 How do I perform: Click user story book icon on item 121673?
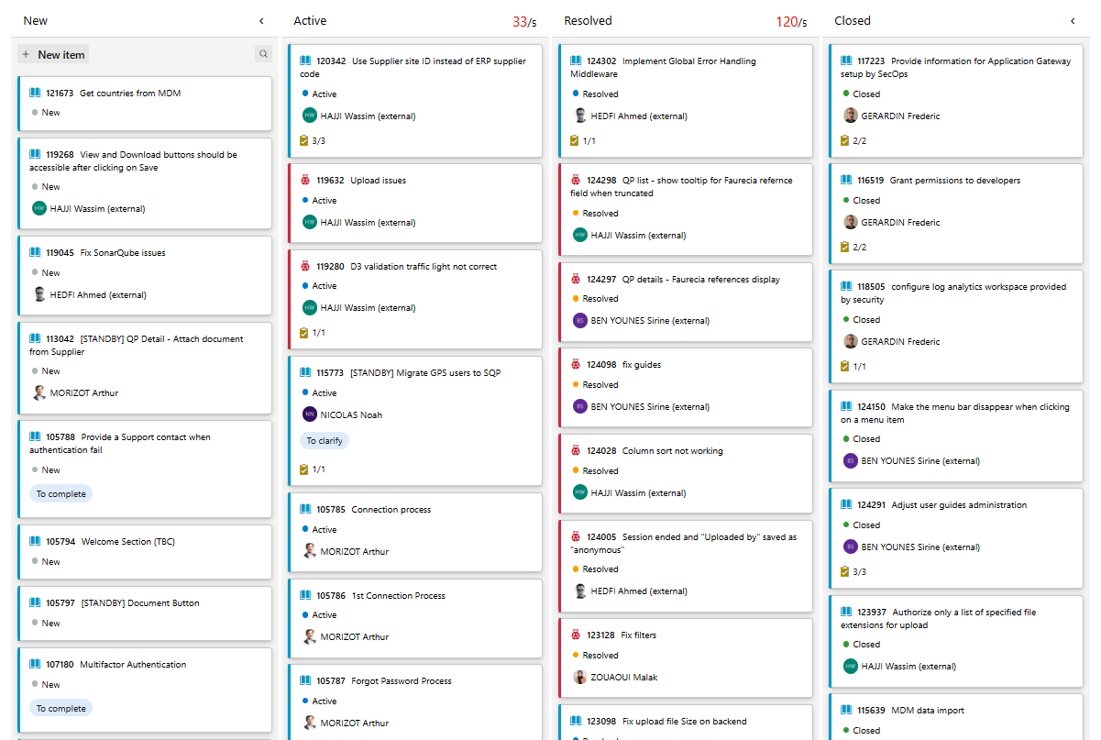click(35, 93)
